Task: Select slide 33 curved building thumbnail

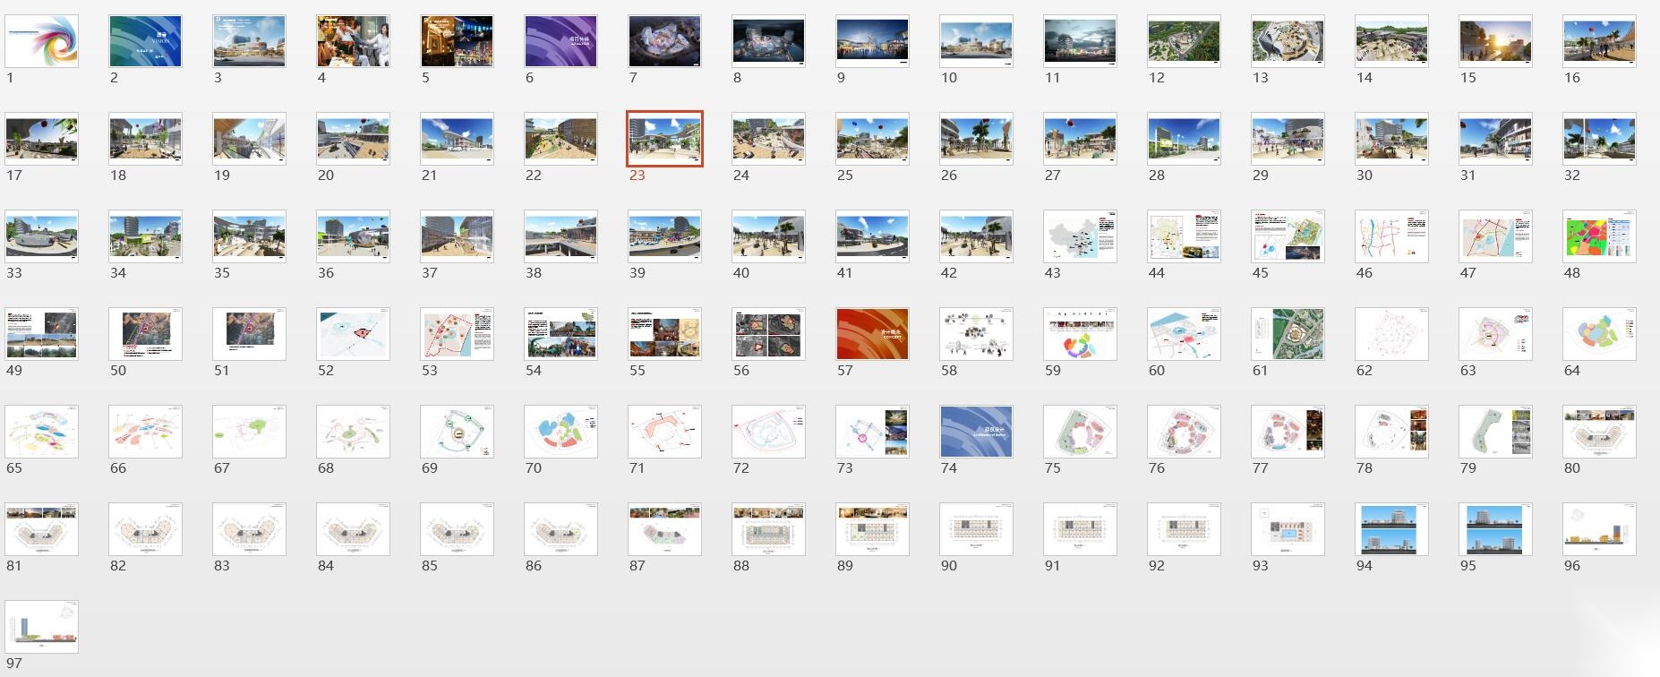Action: tap(41, 236)
